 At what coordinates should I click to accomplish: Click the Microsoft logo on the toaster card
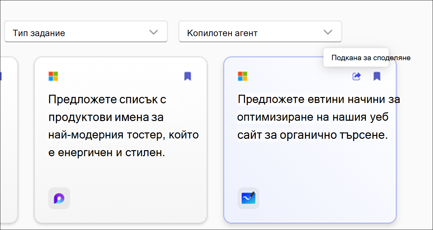tap(53, 76)
